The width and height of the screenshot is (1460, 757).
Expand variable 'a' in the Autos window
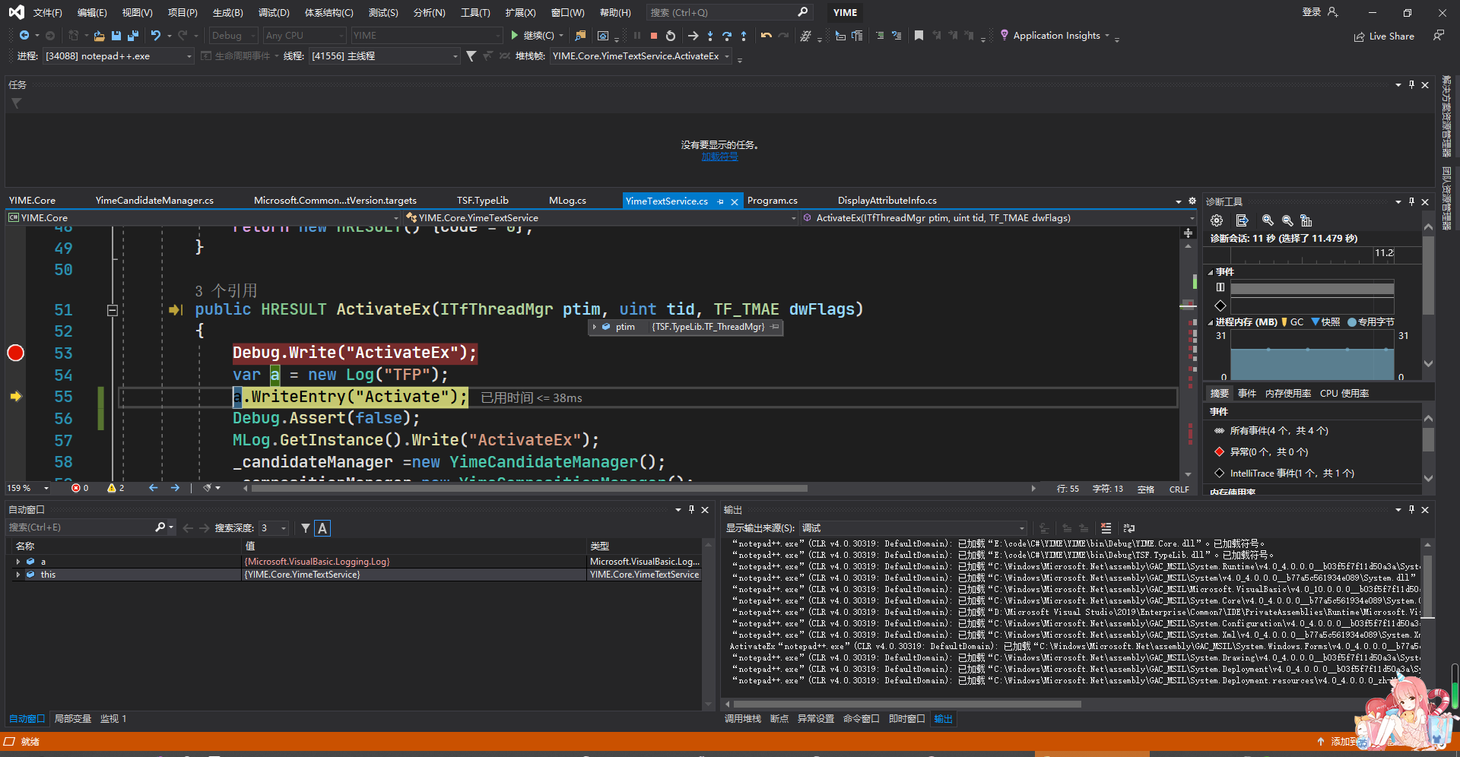pos(18,562)
